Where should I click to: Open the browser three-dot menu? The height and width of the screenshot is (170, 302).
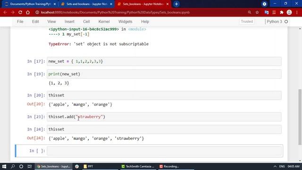pyautogui.click(x=297, y=12)
